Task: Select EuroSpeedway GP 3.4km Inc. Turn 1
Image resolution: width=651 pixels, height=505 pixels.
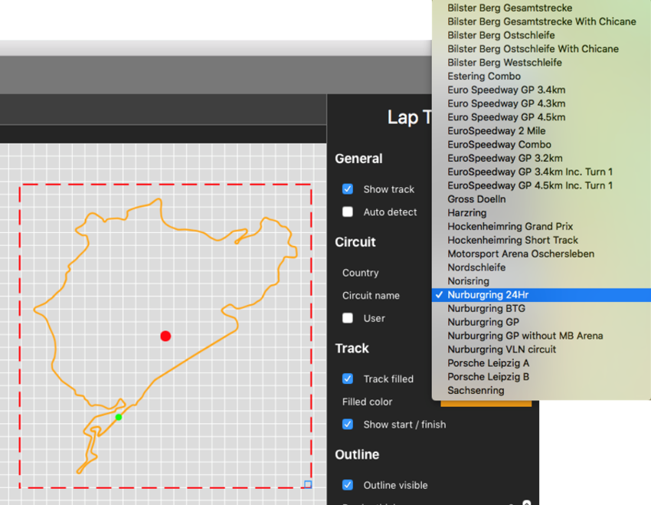Action: click(541, 172)
